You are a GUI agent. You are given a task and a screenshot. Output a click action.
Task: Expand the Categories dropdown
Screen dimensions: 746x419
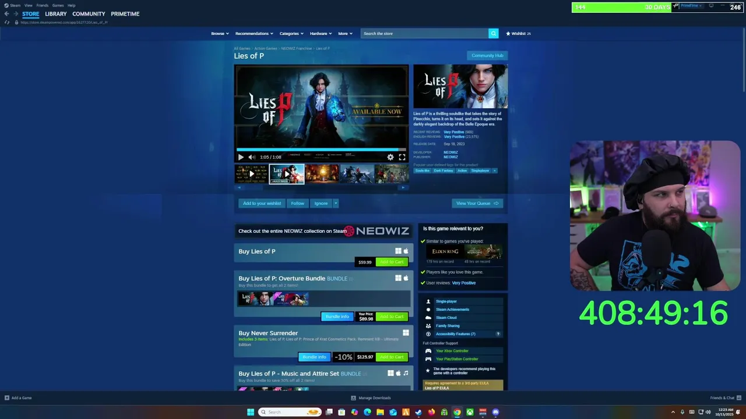pyautogui.click(x=291, y=34)
